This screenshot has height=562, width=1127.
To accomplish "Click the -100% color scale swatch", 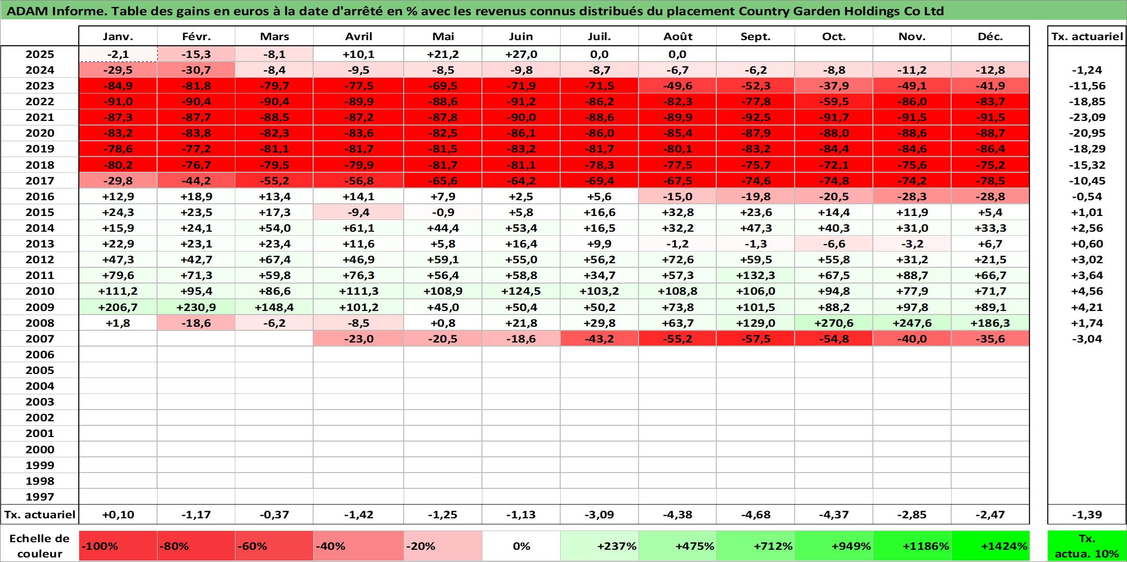I will [118, 546].
